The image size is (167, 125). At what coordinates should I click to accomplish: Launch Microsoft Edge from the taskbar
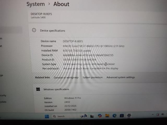pyautogui.click(x=114, y=116)
